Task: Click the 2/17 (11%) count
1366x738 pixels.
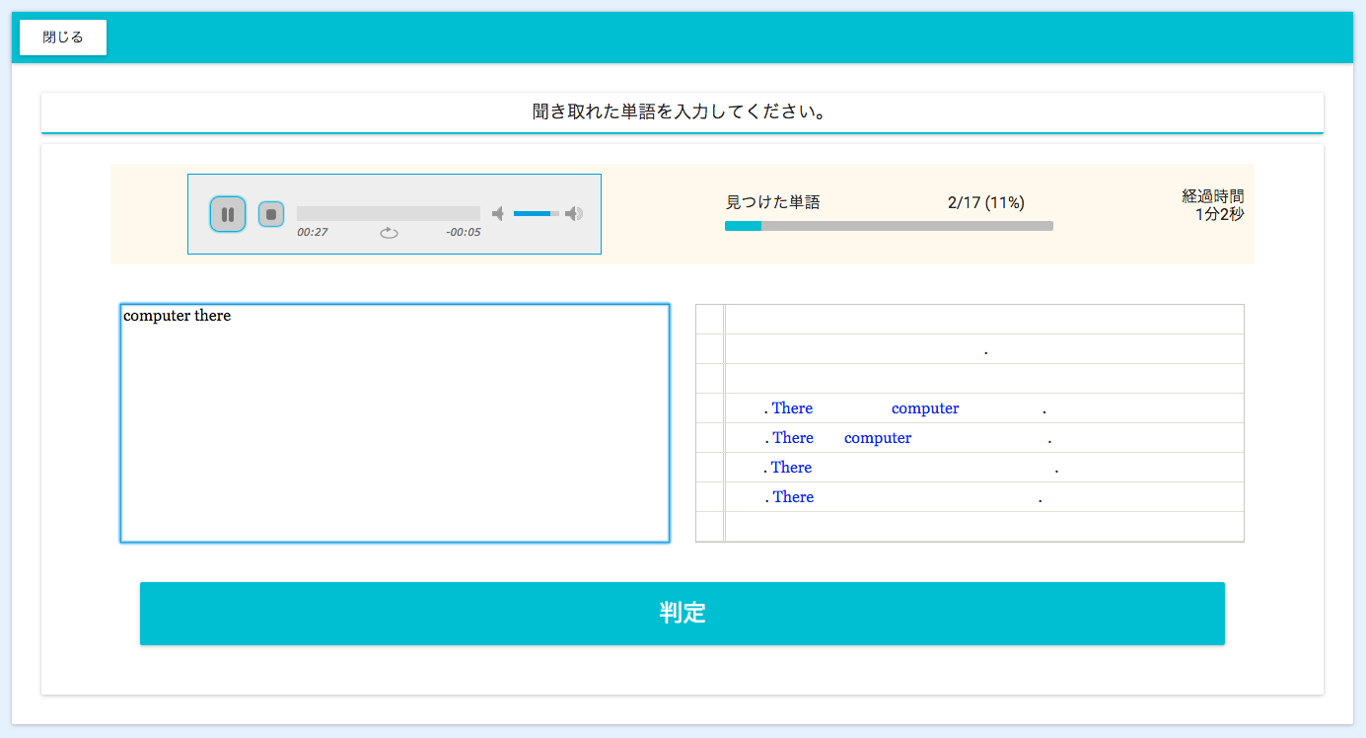Action: [985, 202]
